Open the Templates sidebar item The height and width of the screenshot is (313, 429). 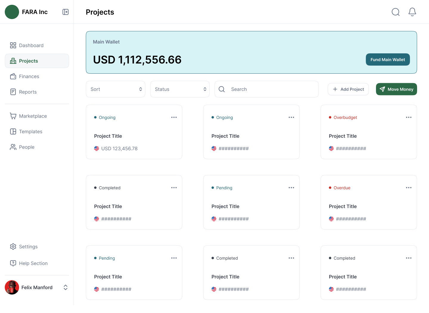coord(30,131)
